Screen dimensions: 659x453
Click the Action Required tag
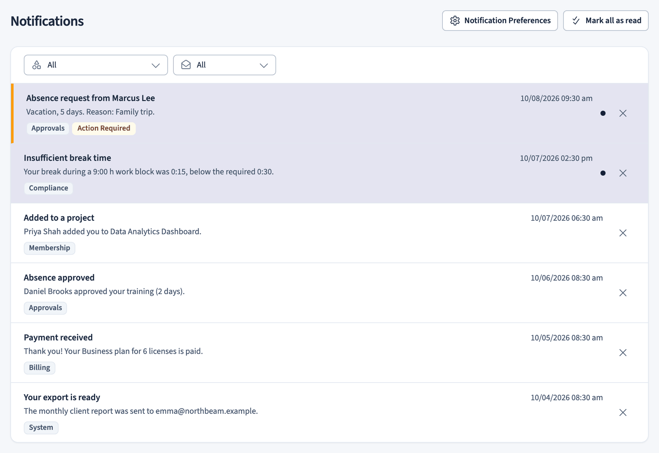tap(104, 128)
